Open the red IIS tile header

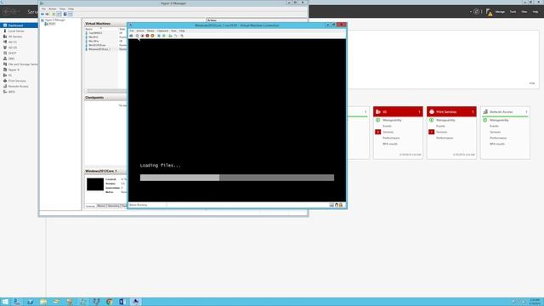click(x=398, y=111)
